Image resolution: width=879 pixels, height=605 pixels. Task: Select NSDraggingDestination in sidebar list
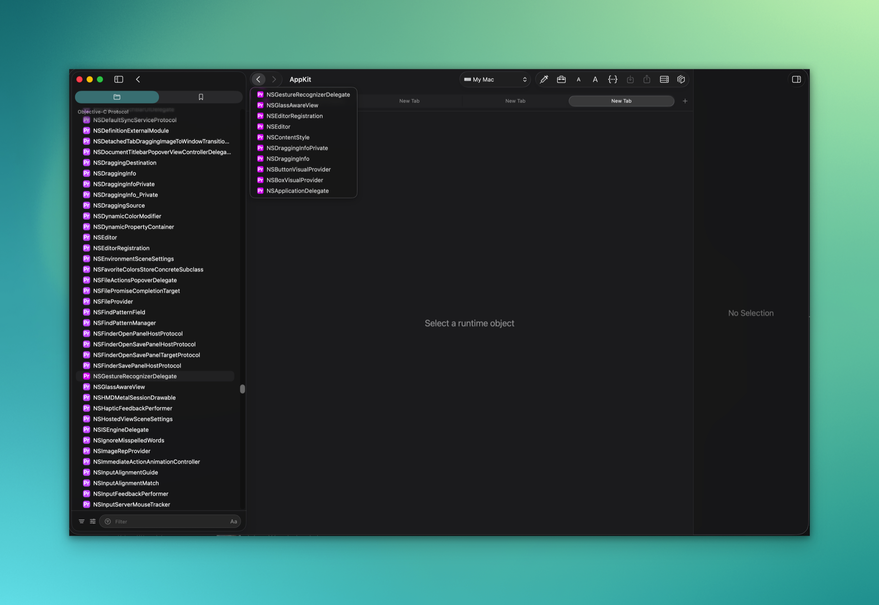click(x=155, y=163)
